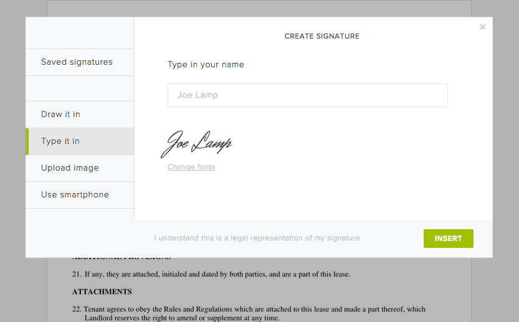Close the Create Signature dialog

pyautogui.click(x=482, y=27)
